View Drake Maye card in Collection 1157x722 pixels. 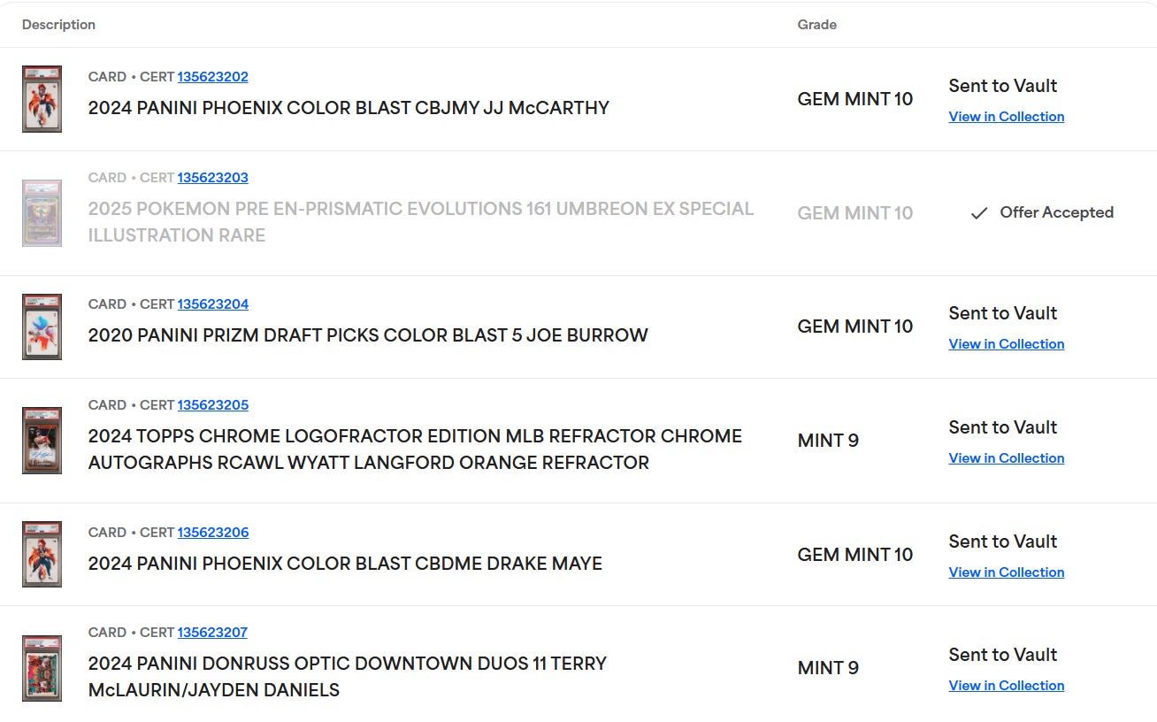point(1007,572)
